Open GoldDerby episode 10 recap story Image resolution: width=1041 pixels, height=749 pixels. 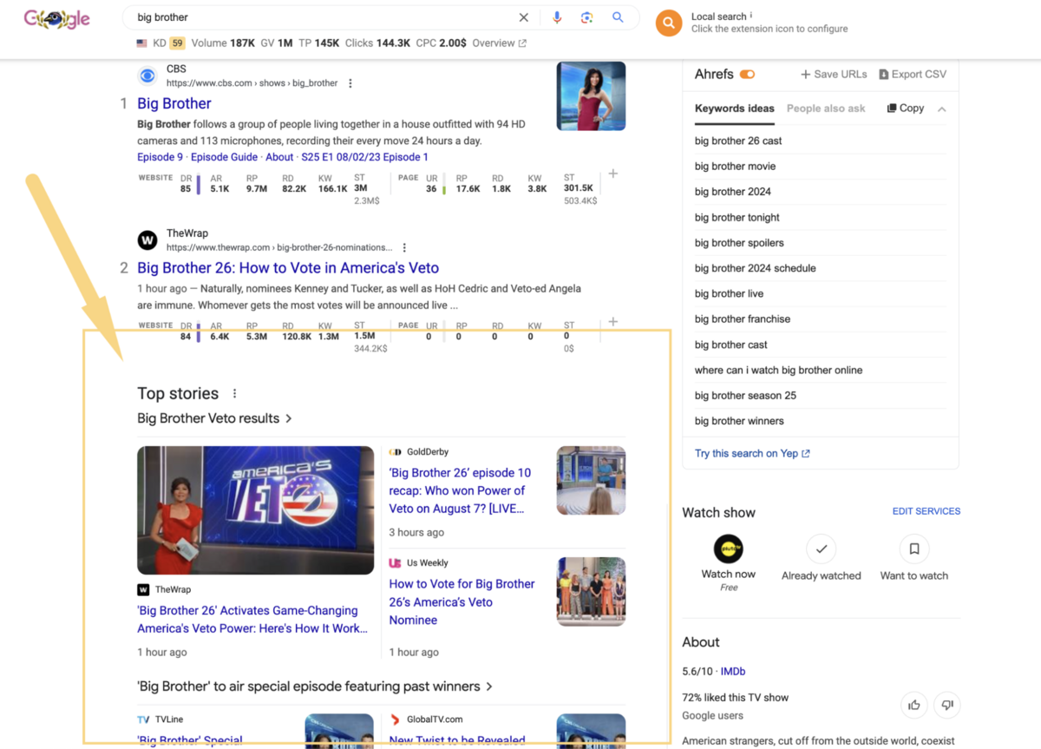tap(461, 490)
